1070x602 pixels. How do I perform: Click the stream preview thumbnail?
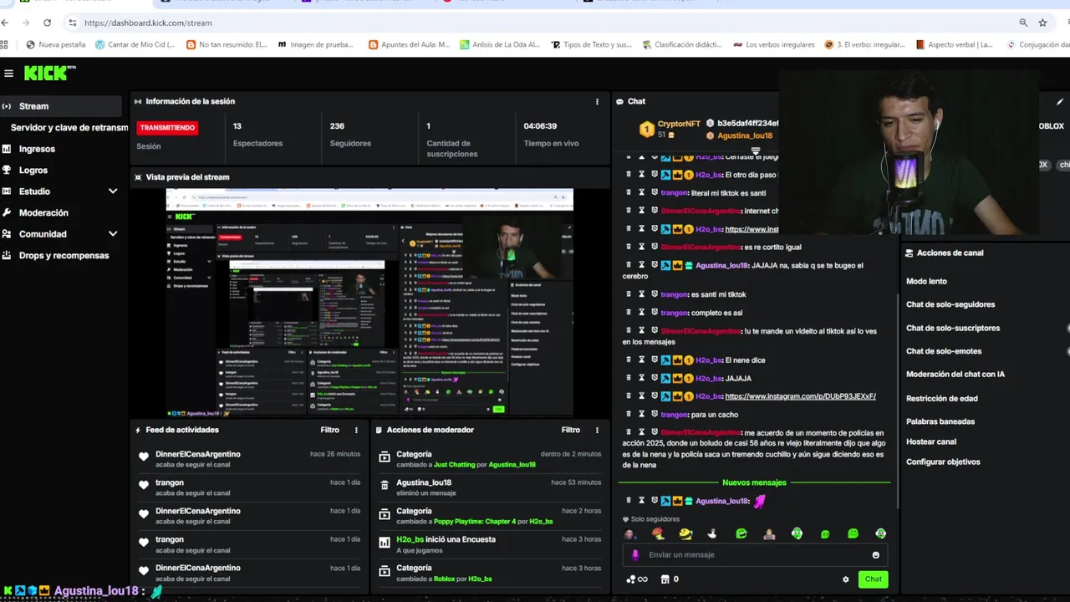[x=369, y=302]
